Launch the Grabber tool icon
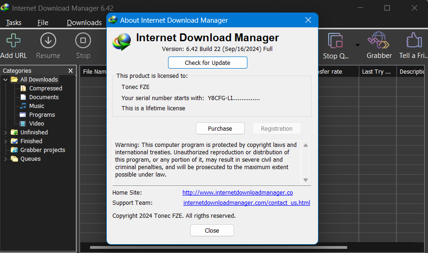Viewport: 428px width, 253px height. point(378,40)
